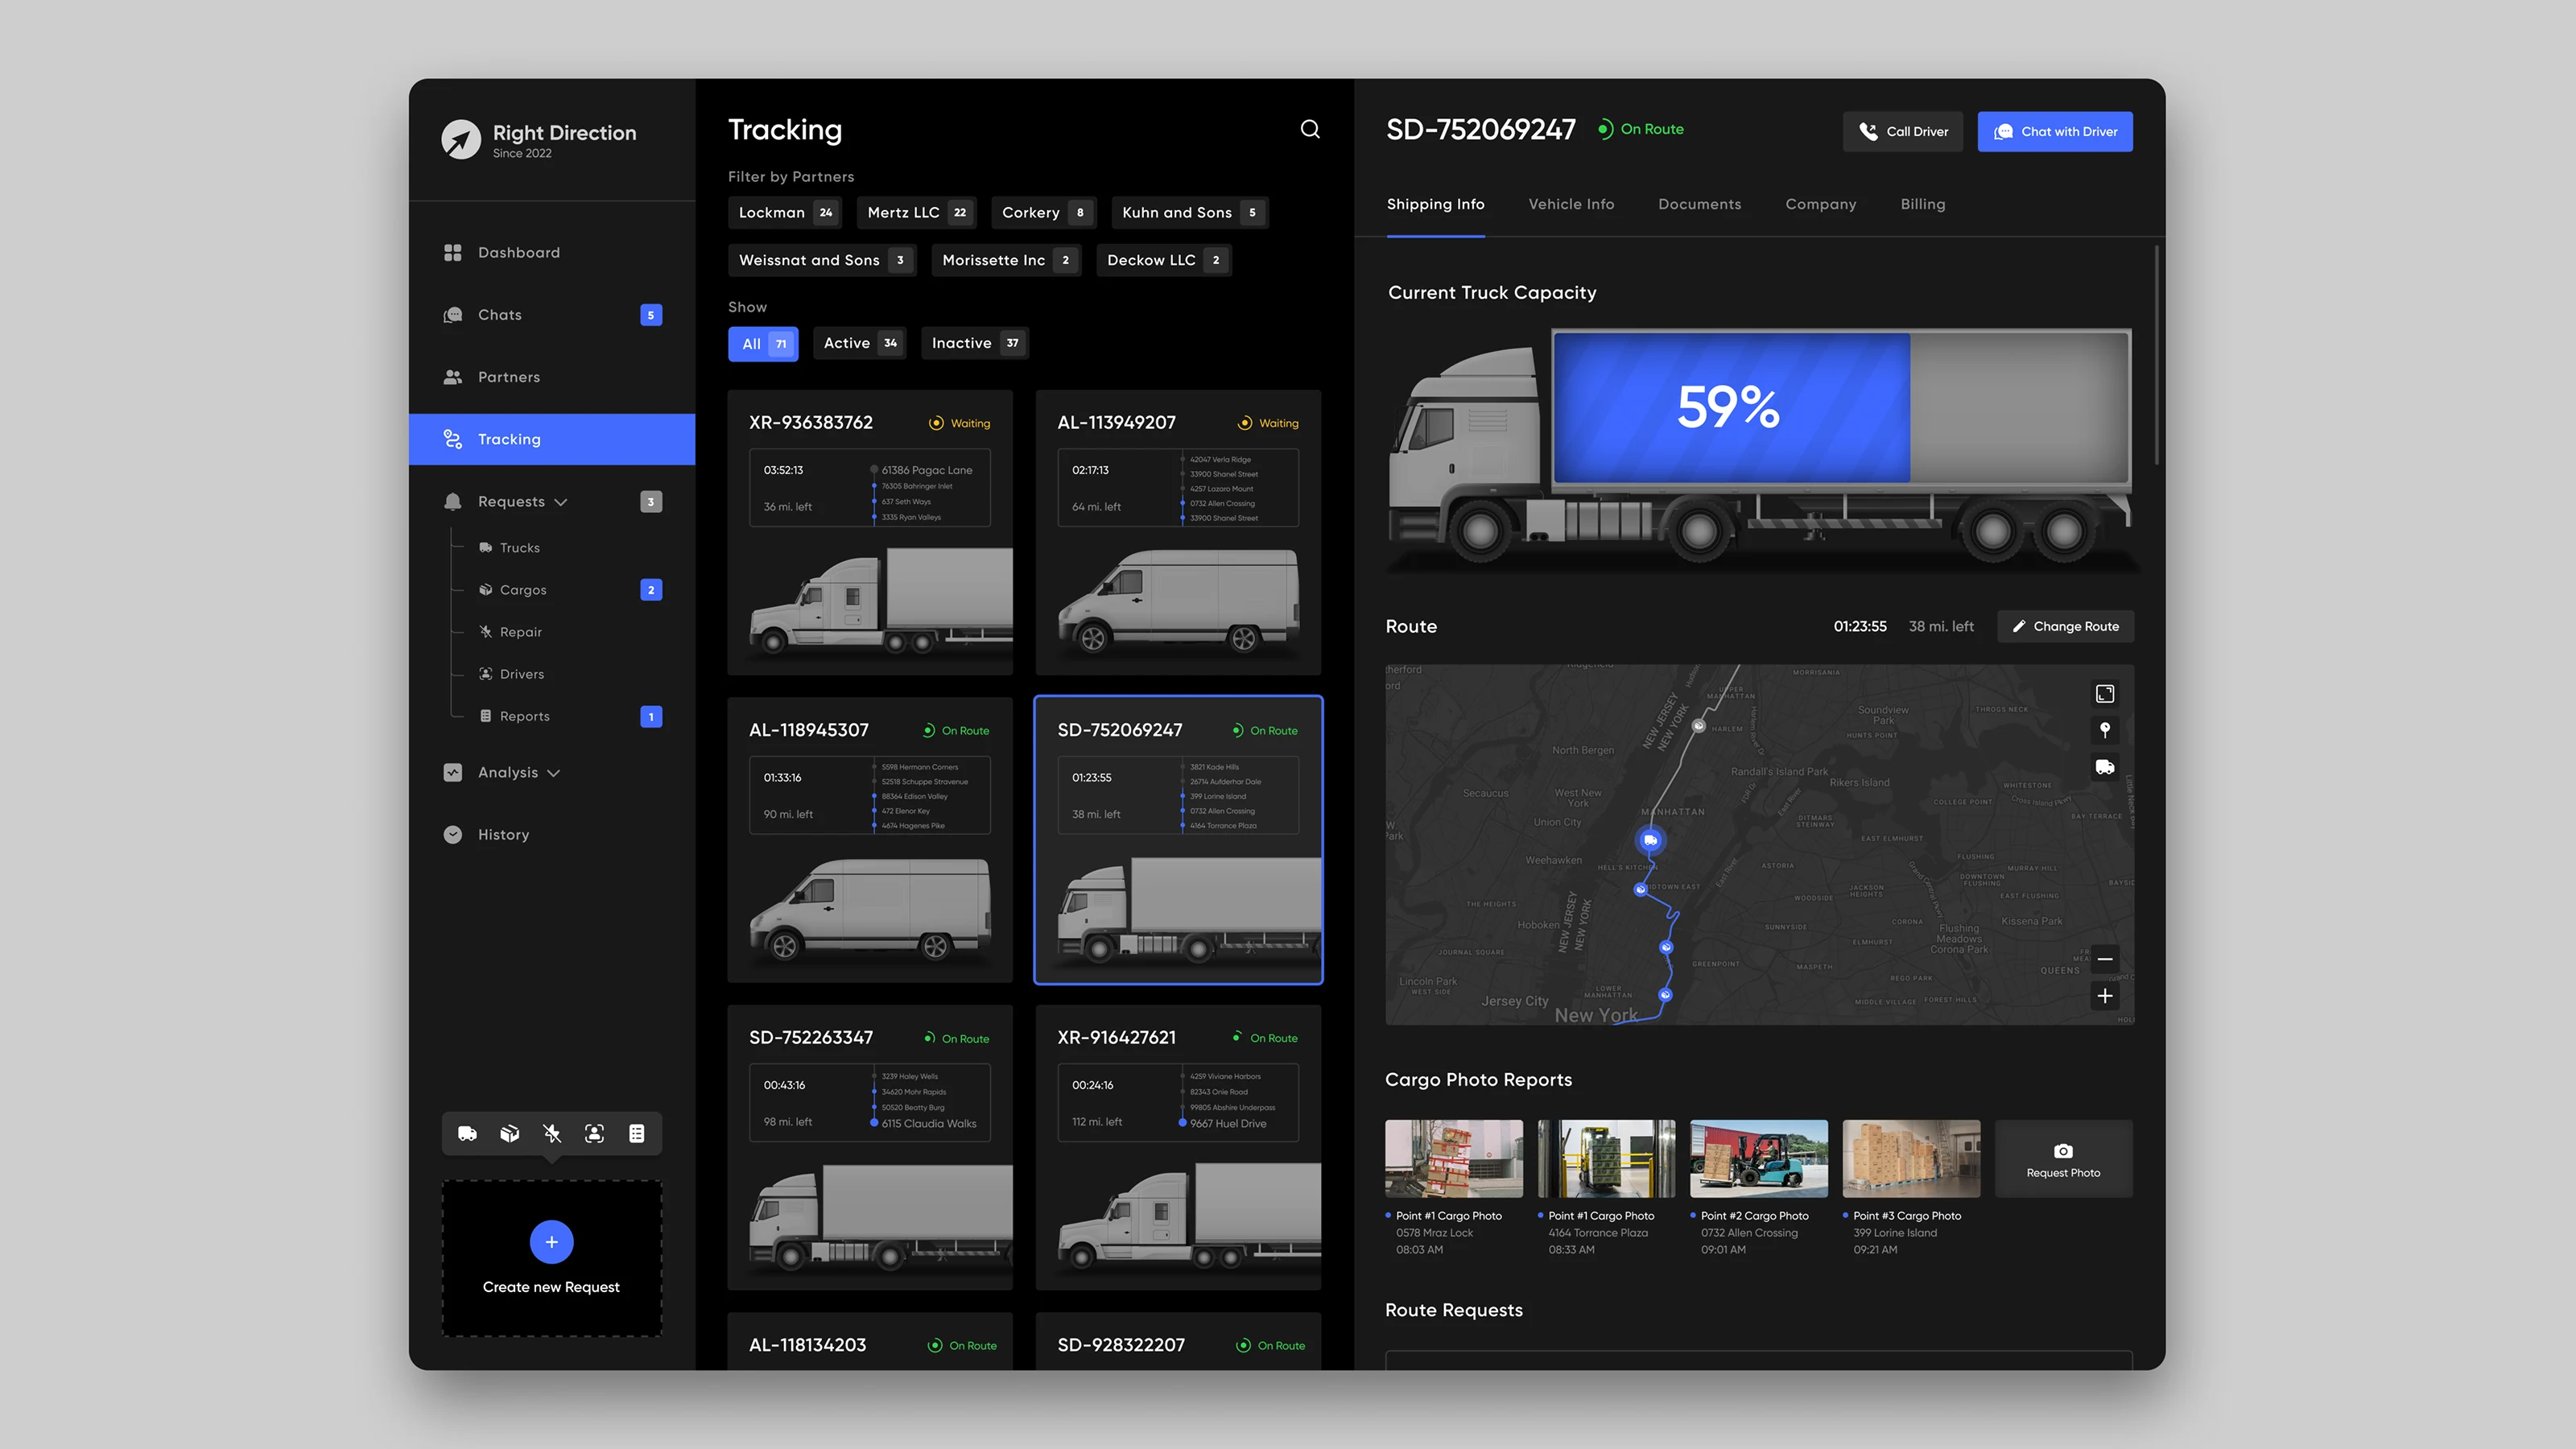Open shipment card AL-118134203
The width and height of the screenshot is (2576, 1449).
[x=870, y=1342]
